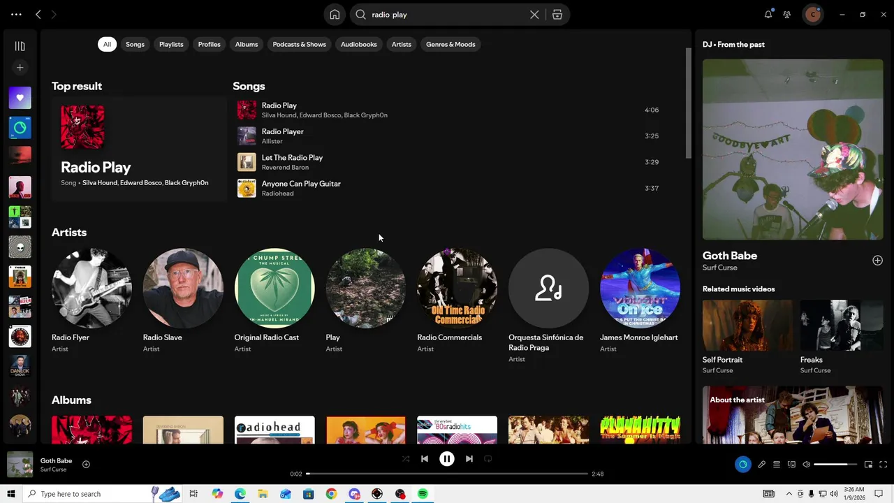894x503 pixels.
Task: Select the All filter chip
Action: 107,45
